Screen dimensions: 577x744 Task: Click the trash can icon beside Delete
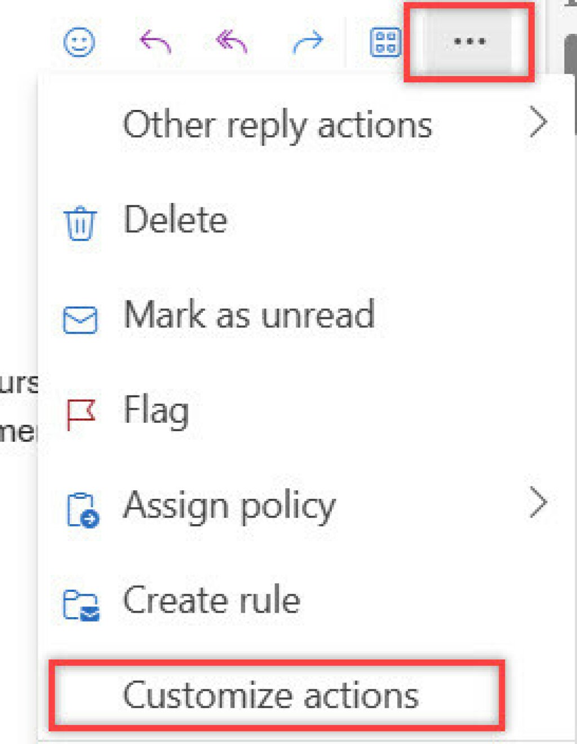[x=80, y=223]
